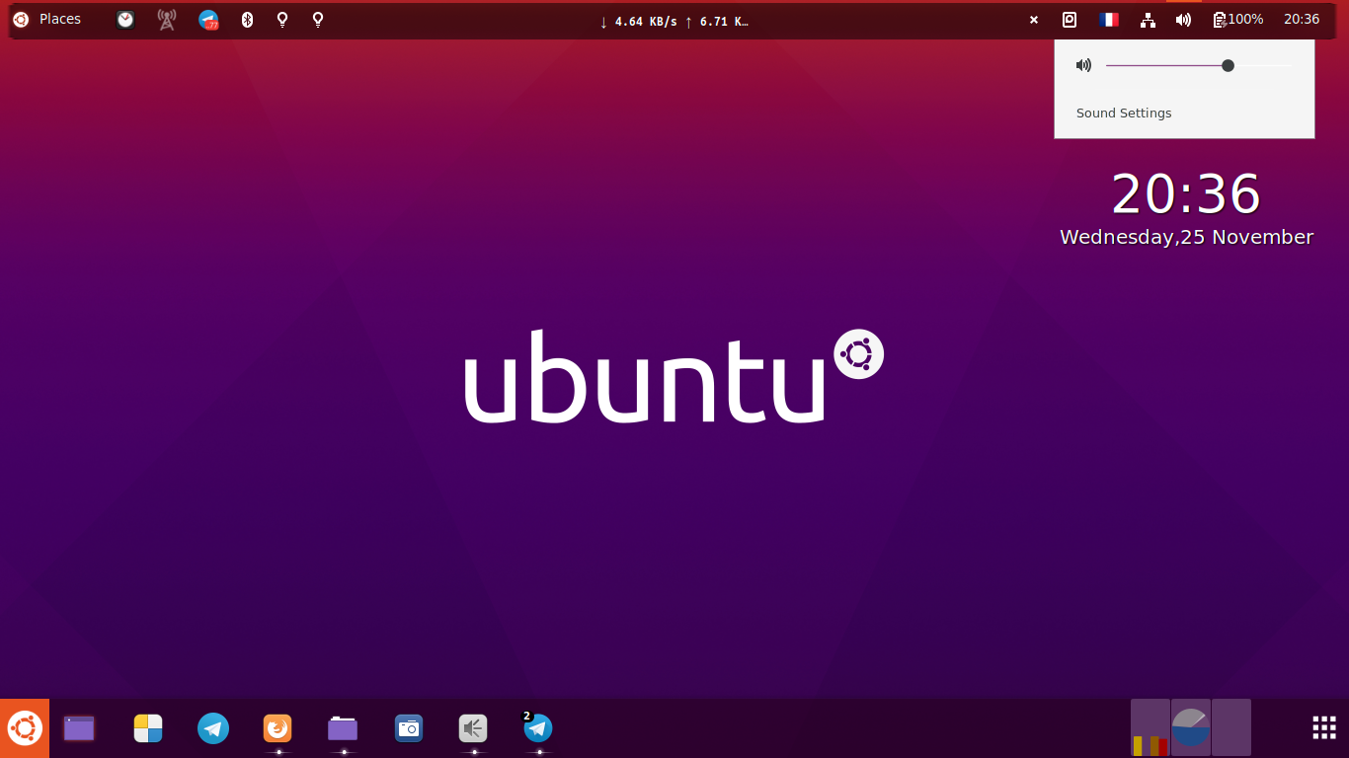Click the small X icon in the tray

(1034, 19)
